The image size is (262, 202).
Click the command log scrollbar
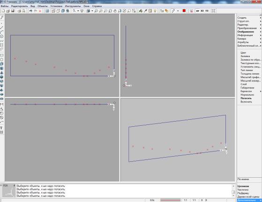pos(233,191)
